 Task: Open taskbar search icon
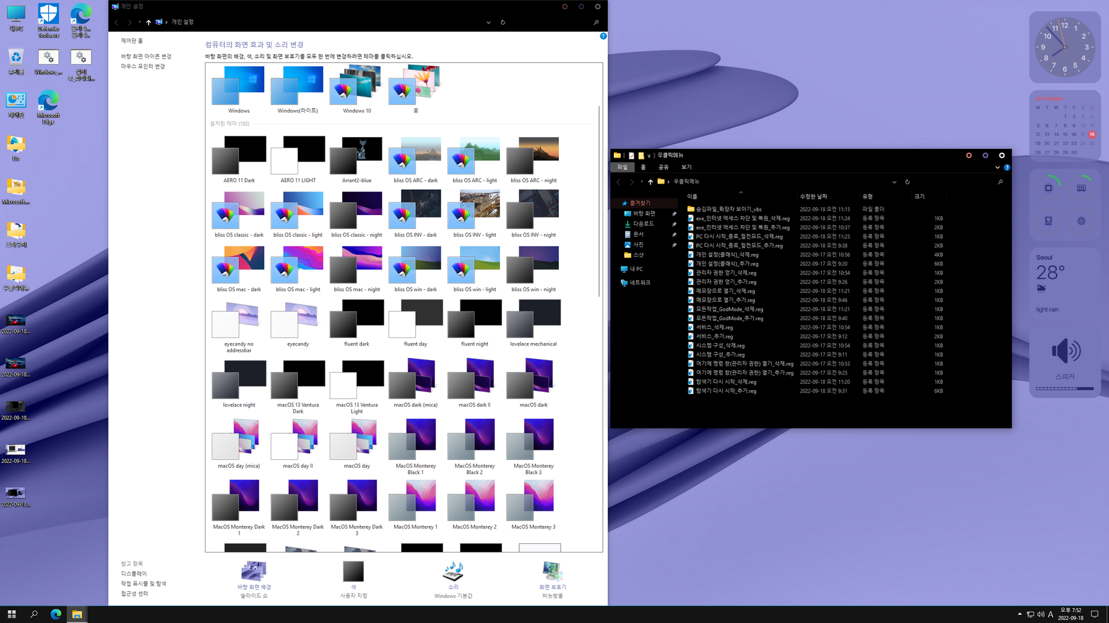[x=34, y=614]
